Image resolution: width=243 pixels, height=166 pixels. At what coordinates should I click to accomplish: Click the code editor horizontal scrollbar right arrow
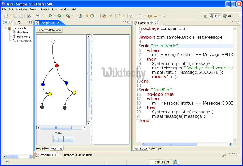pyautogui.click(x=230, y=144)
